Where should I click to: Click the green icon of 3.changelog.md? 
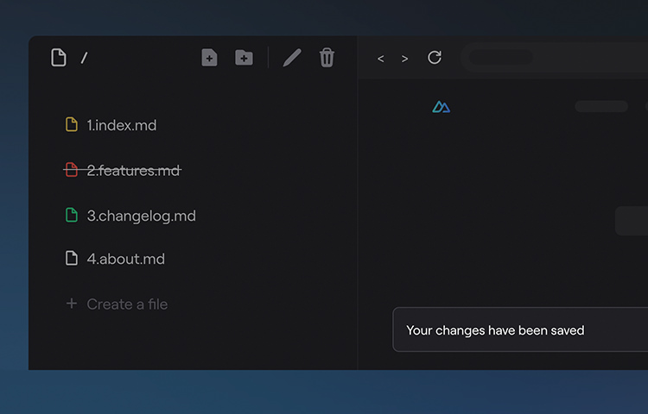point(72,216)
